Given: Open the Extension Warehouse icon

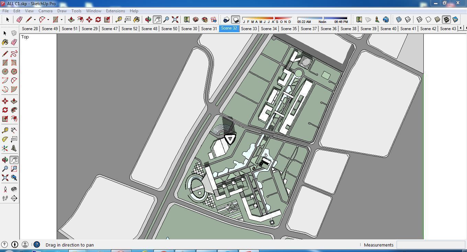Looking at the screenshot, I should point(205,20).
